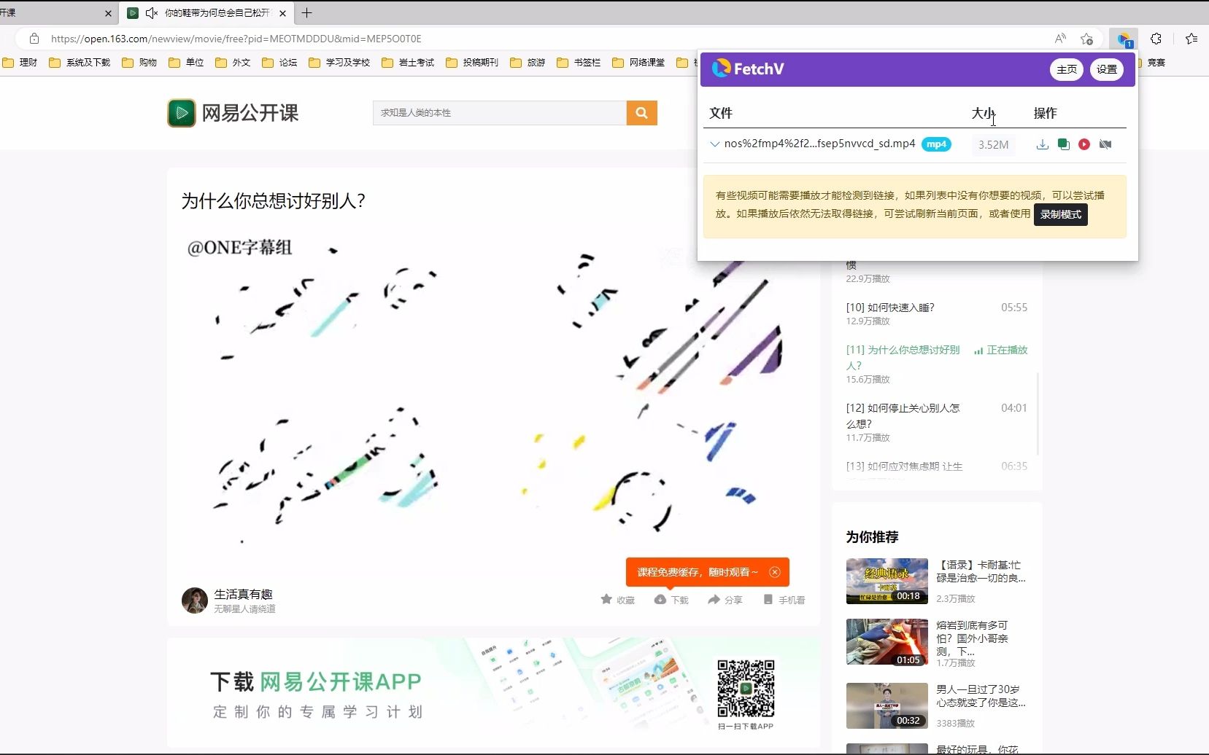Open the 投稿期刊 bookmarks folder

click(472, 63)
